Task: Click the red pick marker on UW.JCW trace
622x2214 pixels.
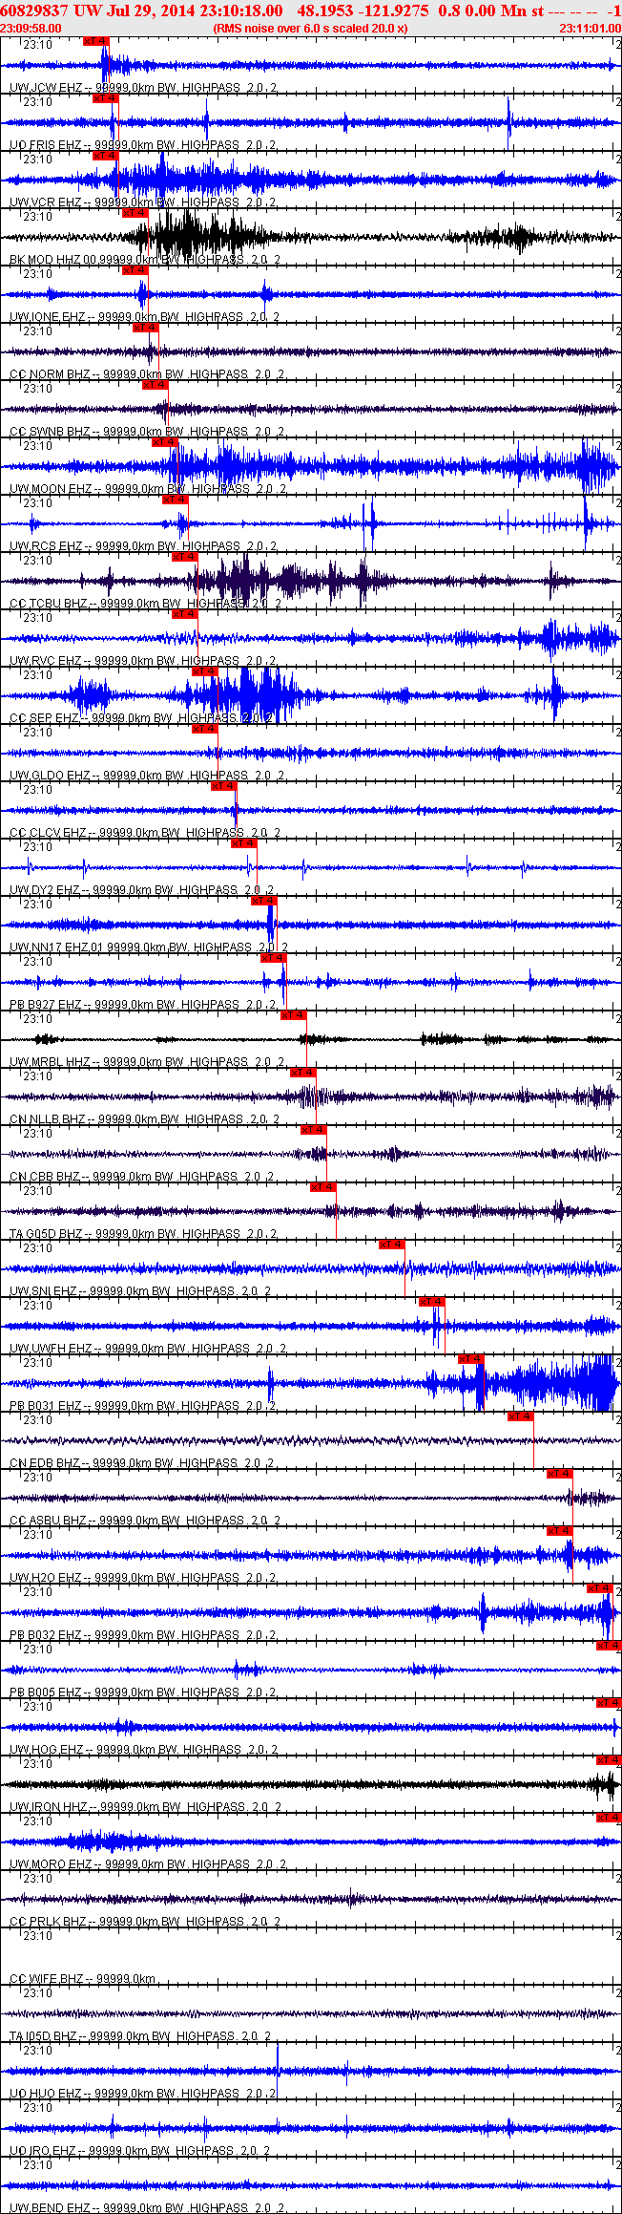Action: pyautogui.click(x=96, y=41)
